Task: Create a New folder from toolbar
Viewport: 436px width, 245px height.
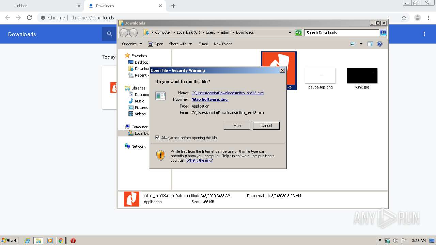Action: [x=223, y=44]
